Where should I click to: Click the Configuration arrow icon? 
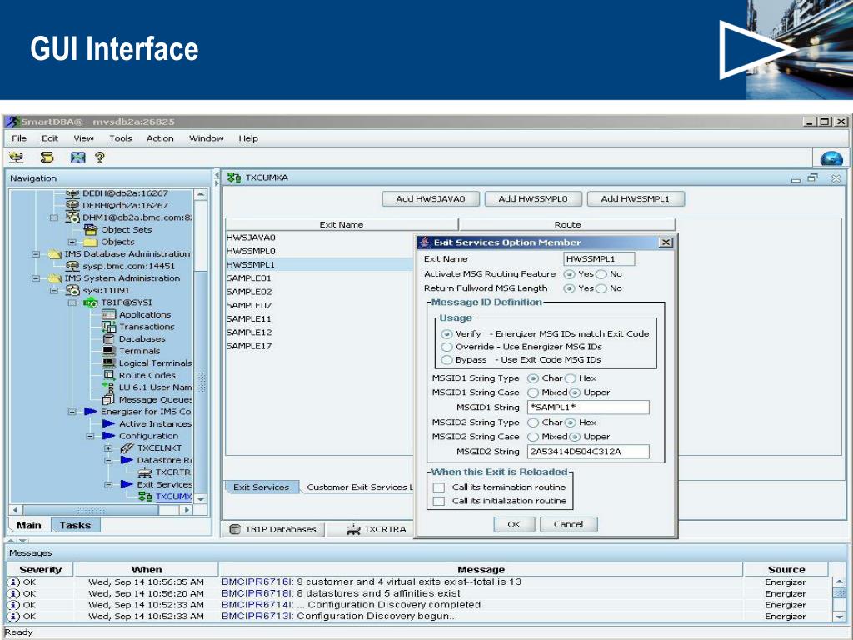[109, 435]
